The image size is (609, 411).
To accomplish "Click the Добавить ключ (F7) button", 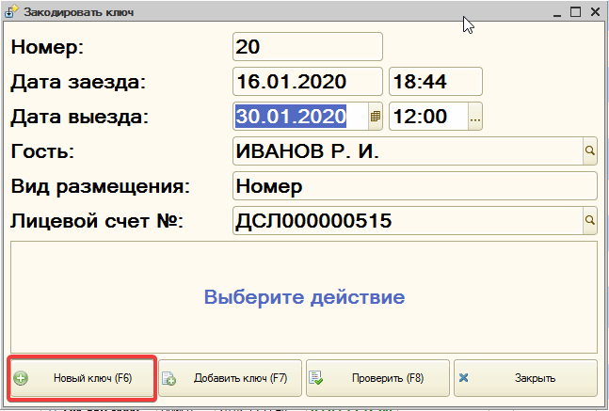I will pos(230,378).
